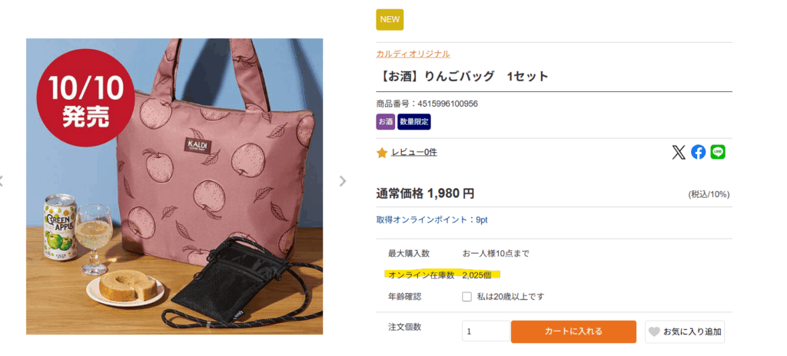Share the product on Facebook
Screen dimensions: 787x356
click(698, 153)
